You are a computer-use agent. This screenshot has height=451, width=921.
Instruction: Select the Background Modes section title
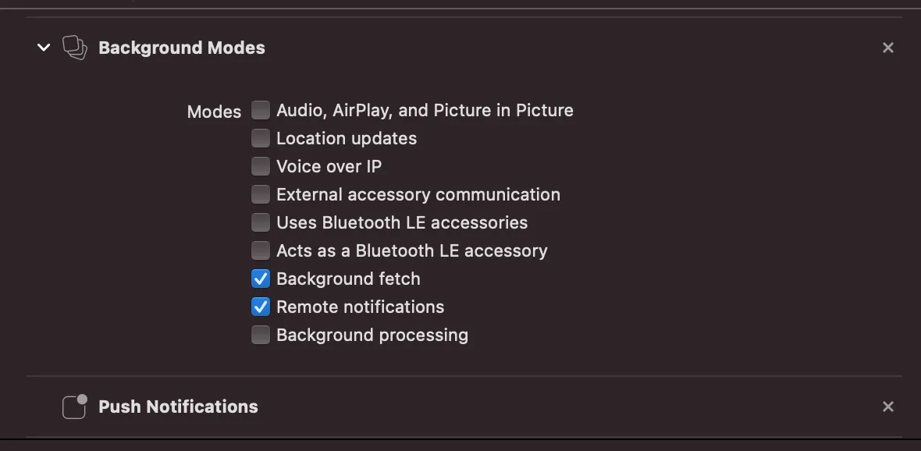(182, 48)
